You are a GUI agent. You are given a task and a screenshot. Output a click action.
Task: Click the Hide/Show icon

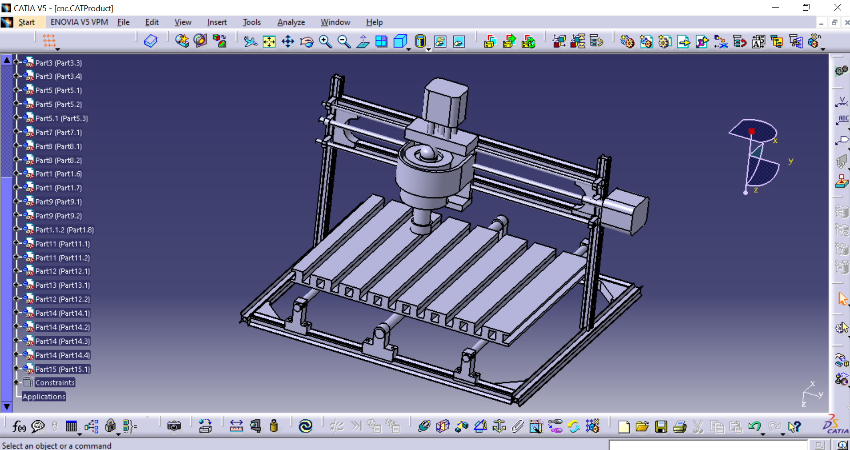[x=440, y=42]
